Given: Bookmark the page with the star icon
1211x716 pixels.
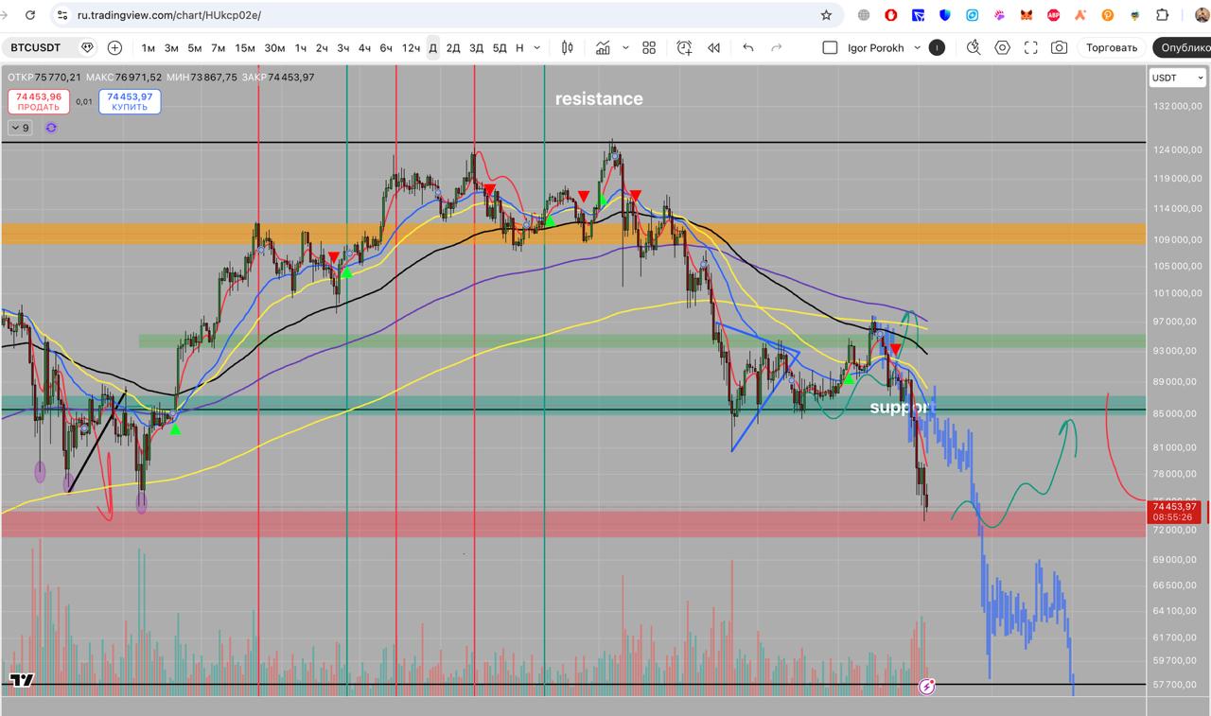Looking at the screenshot, I should pos(826,15).
